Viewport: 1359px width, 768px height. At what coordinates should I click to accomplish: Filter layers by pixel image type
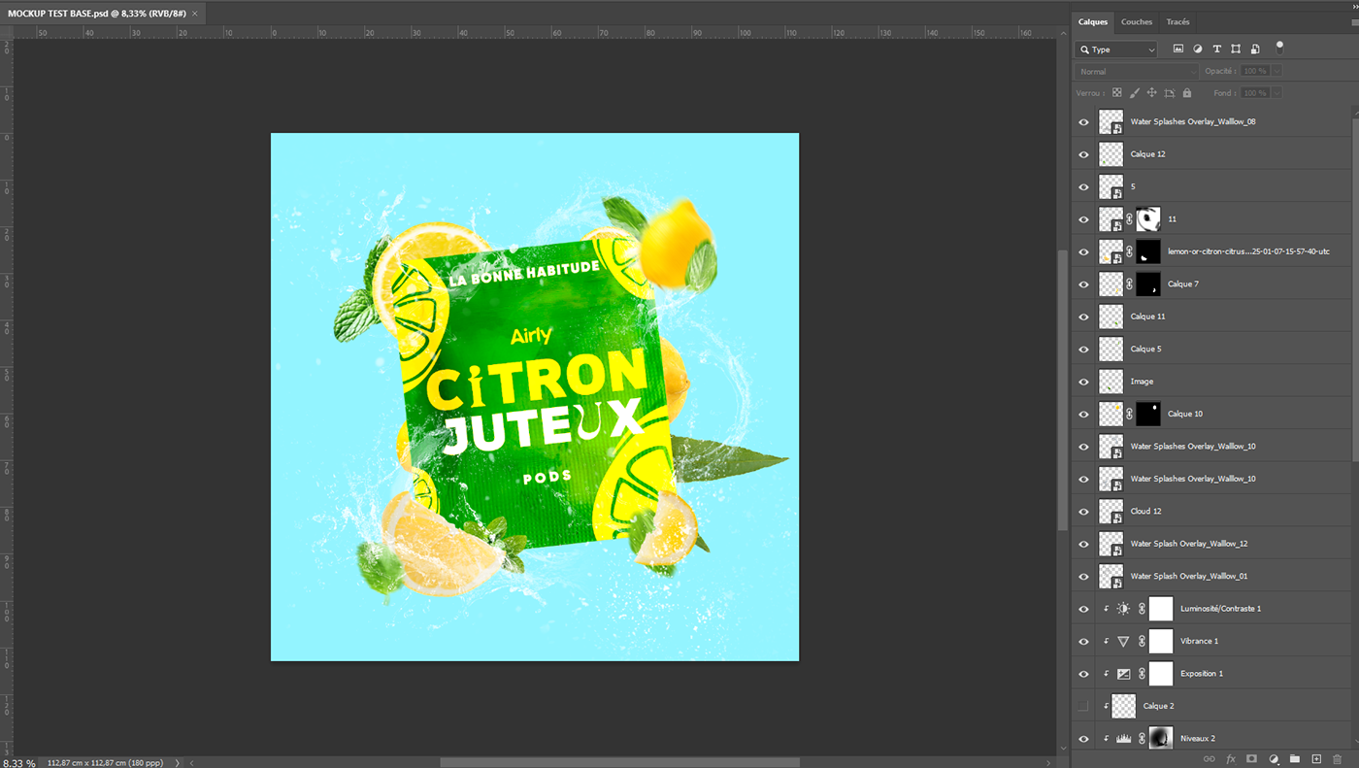pos(1178,50)
